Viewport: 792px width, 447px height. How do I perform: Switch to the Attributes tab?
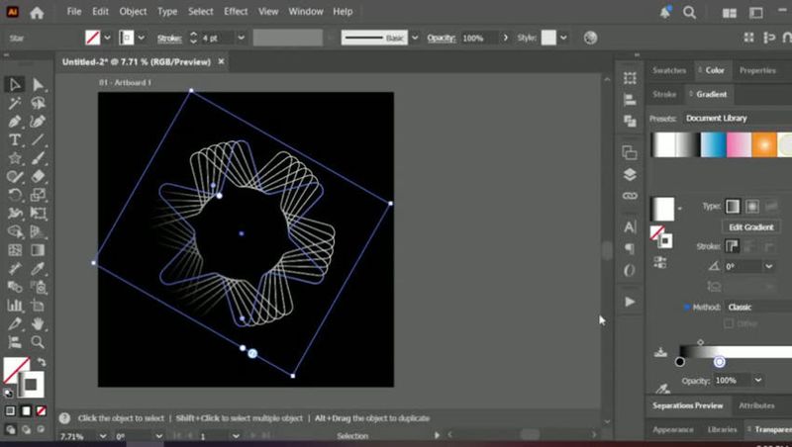[756, 405]
